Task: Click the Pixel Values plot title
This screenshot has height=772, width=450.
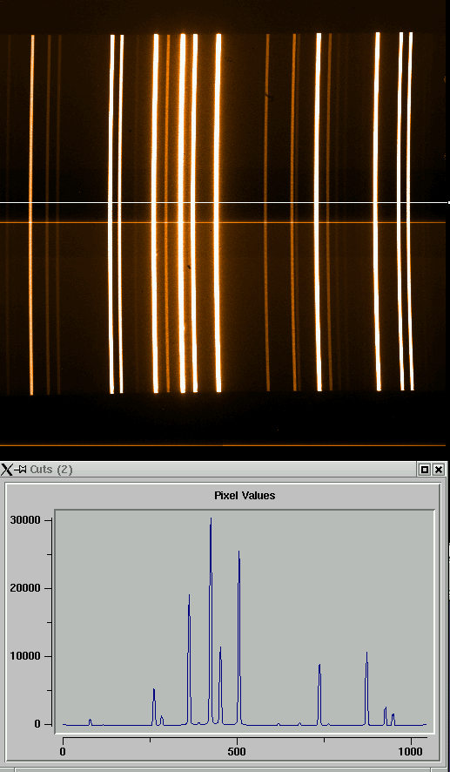Action: pos(245,495)
